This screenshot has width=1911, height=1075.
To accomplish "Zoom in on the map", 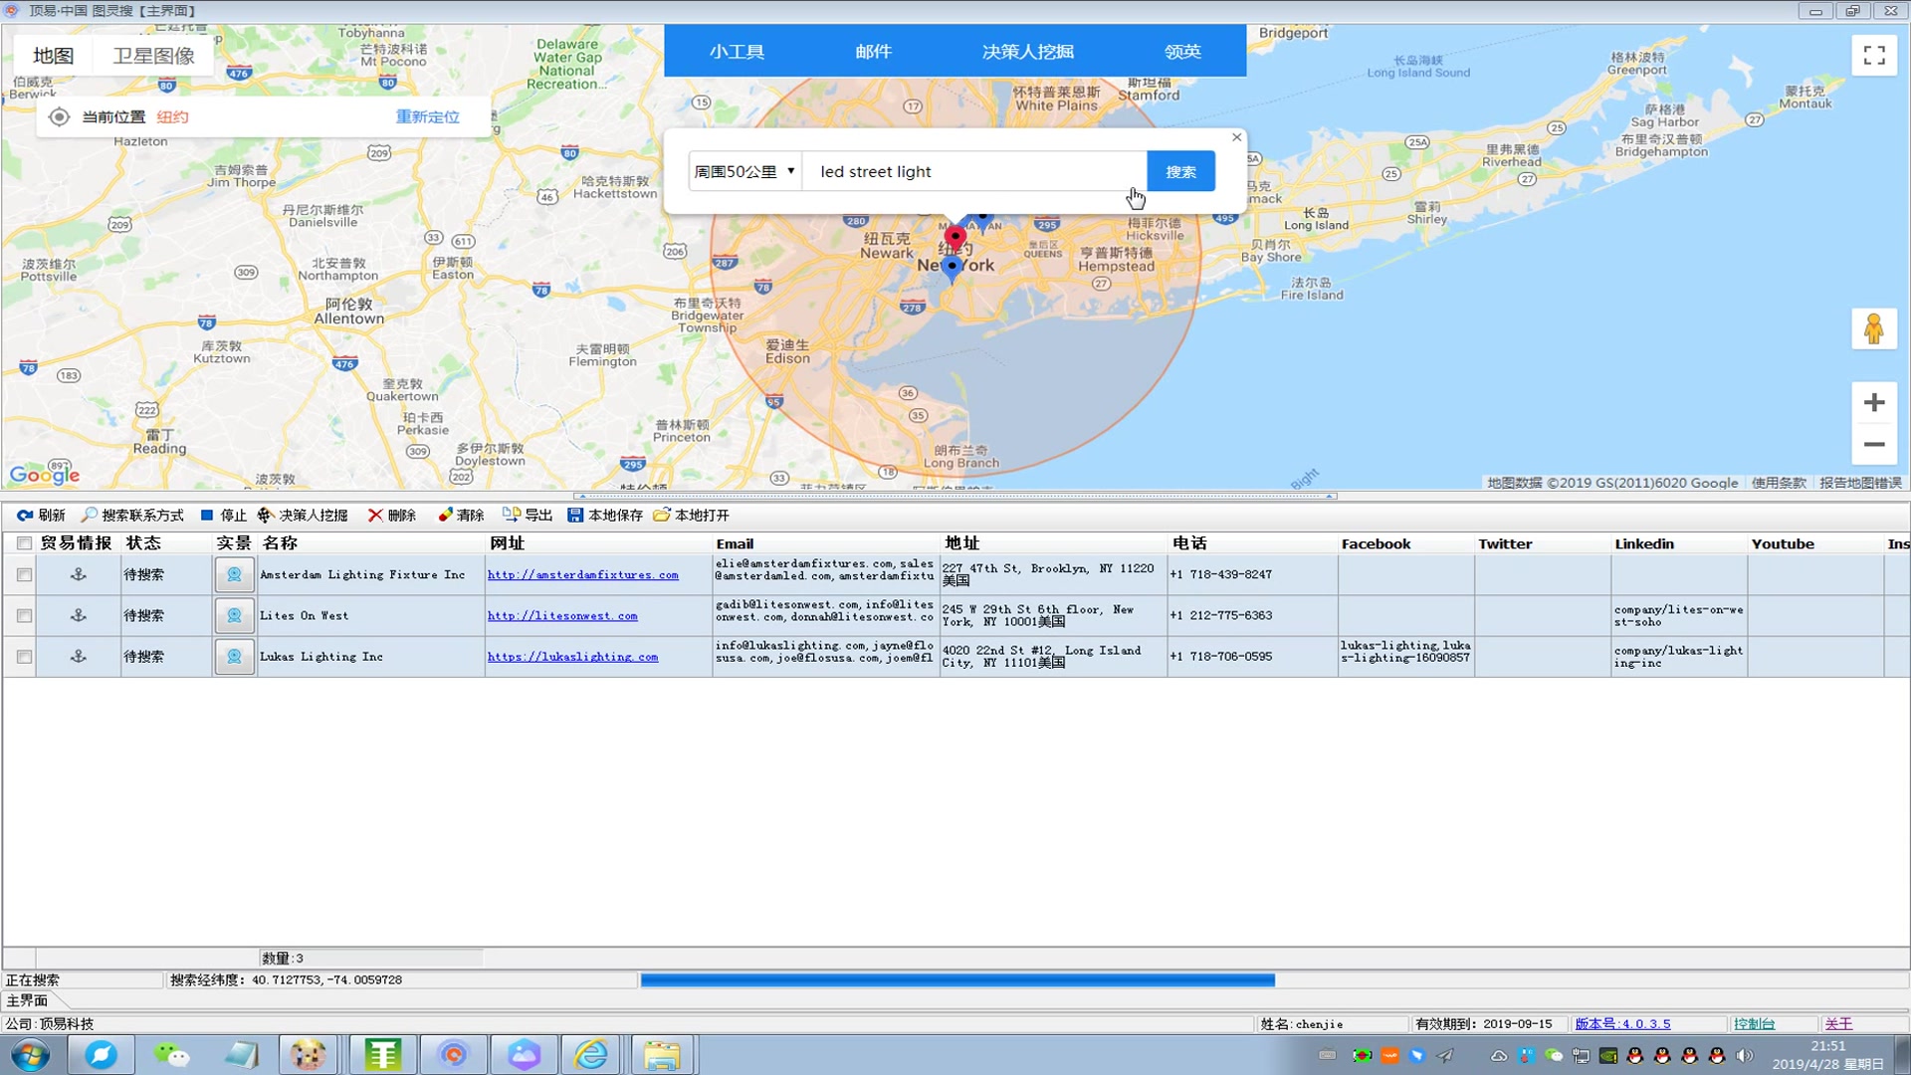I will 1874,402.
